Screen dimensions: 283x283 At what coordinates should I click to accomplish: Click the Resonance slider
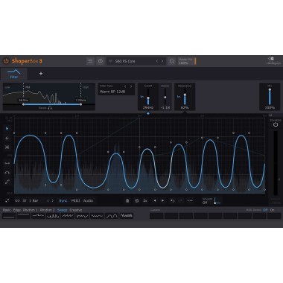pos(185,97)
